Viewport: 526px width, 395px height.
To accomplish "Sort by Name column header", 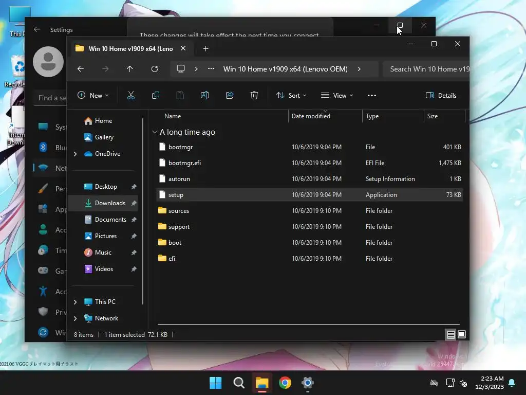I will click(173, 116).
